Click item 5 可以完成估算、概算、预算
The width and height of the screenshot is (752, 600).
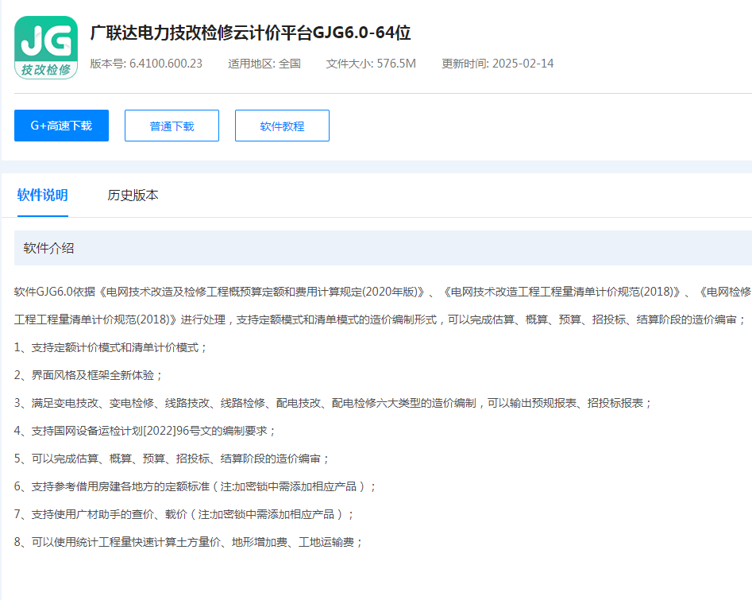coord(172,459)
